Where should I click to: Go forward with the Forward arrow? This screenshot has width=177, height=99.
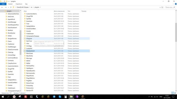[x=6, y=7]
